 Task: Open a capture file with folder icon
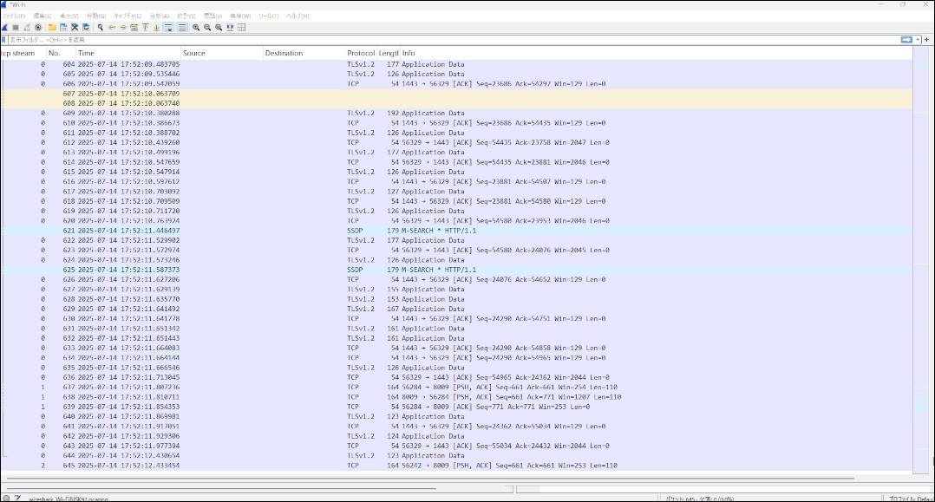[52, 28]
